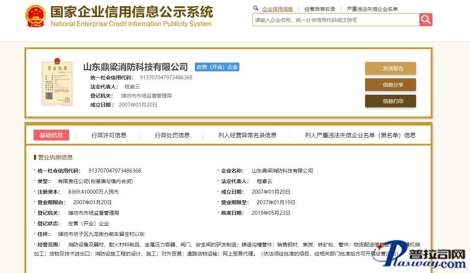Open the 行政许可信息 tab
Image resolution: width=470 pixels, height=273 pixels.
click(x=109, y=135)
